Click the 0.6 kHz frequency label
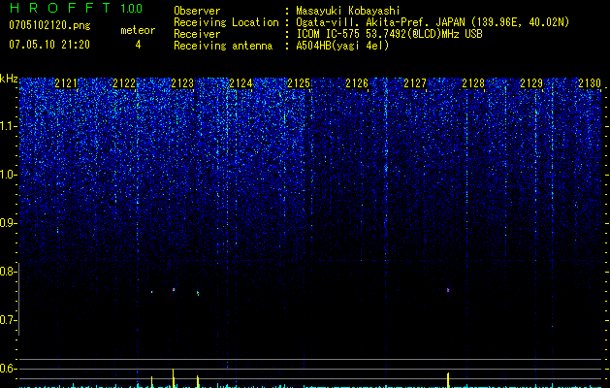Image resolution: width=610 pixels, height=388 pixels. (x=8, y=369)
